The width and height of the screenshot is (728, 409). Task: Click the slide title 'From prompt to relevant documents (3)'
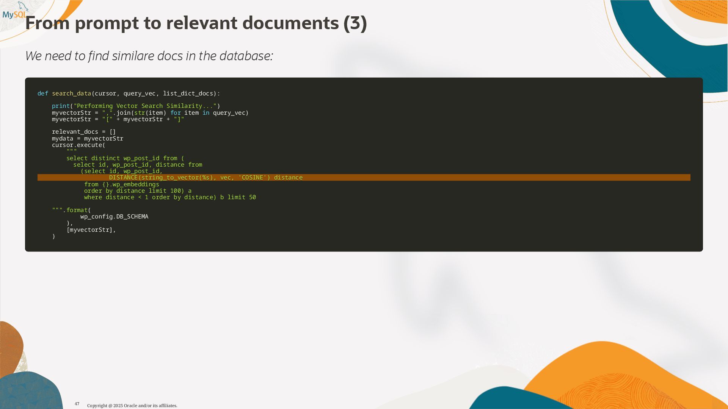tap(196, 23)
